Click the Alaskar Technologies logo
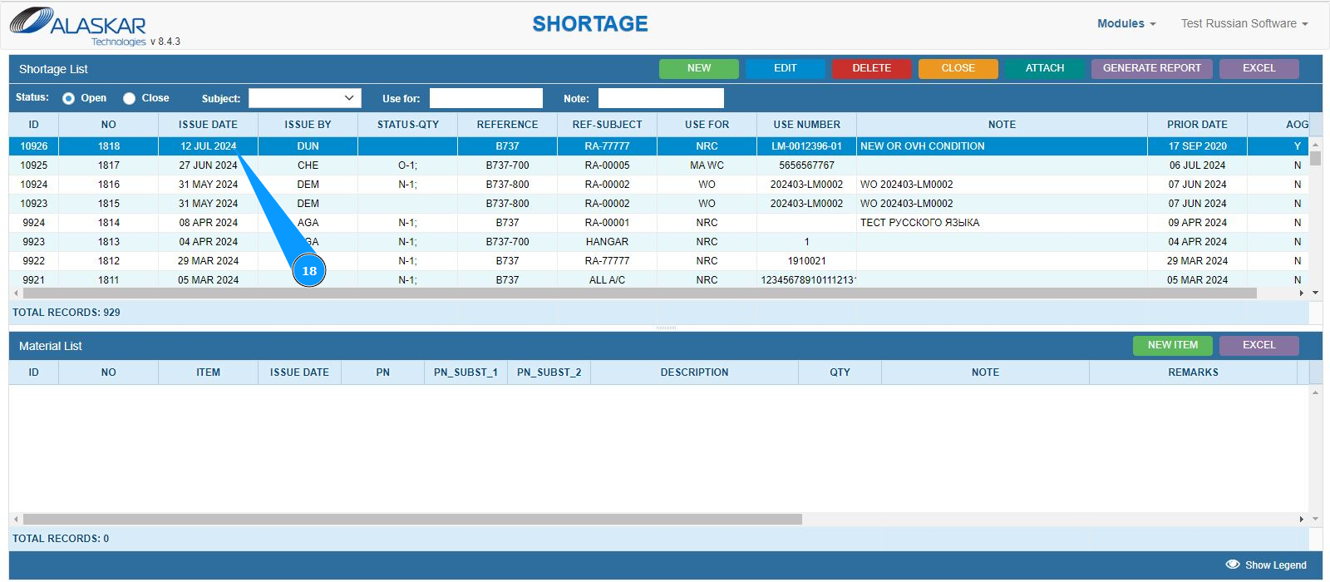The image size is (1330, 582). [79, 26]
